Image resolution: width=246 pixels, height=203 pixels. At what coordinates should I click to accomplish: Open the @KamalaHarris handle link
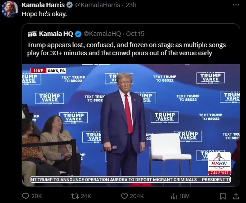(x=98, y=5)
